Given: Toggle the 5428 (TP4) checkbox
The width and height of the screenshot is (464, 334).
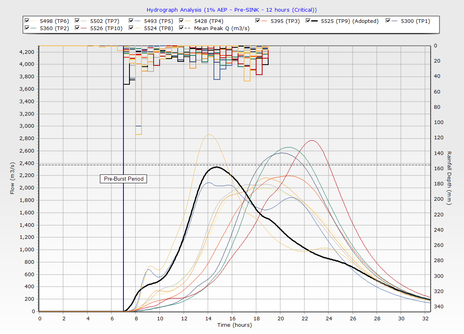Looking at the screenshot, I should pos(182,21).
